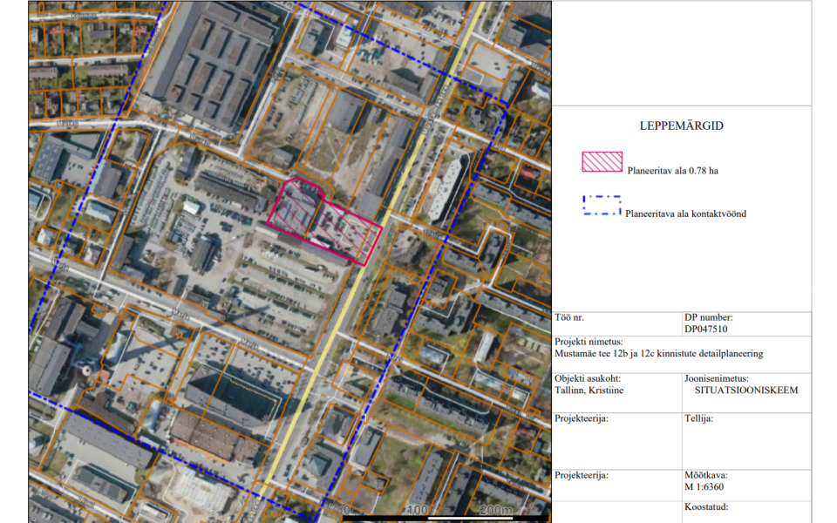Image resolution: width=837 pixels, height=523 pixels.
Task: Click the 'Mustamäe tee 12b ja 12c' project title
Action: [x=658, y=354]
